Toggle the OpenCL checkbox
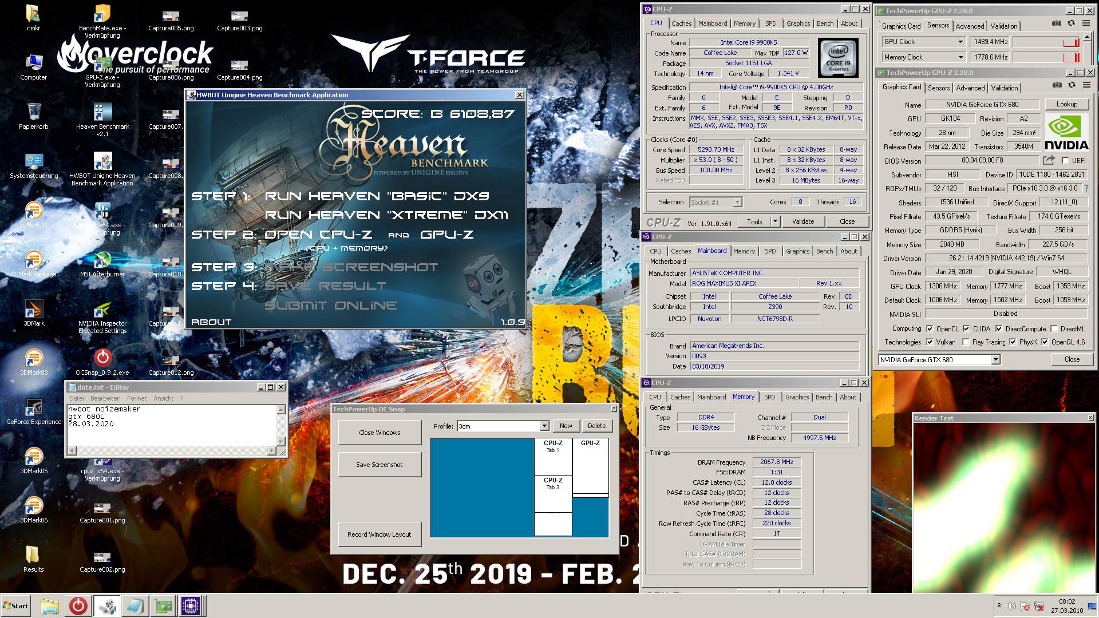The height and width of the screenshot is (618, 1099). (x=929, y=328)
